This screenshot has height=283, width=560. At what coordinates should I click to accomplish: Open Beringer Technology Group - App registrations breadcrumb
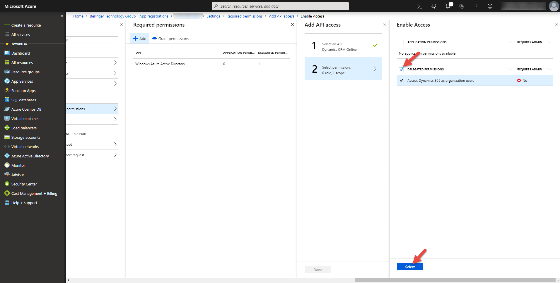(129, 16)
